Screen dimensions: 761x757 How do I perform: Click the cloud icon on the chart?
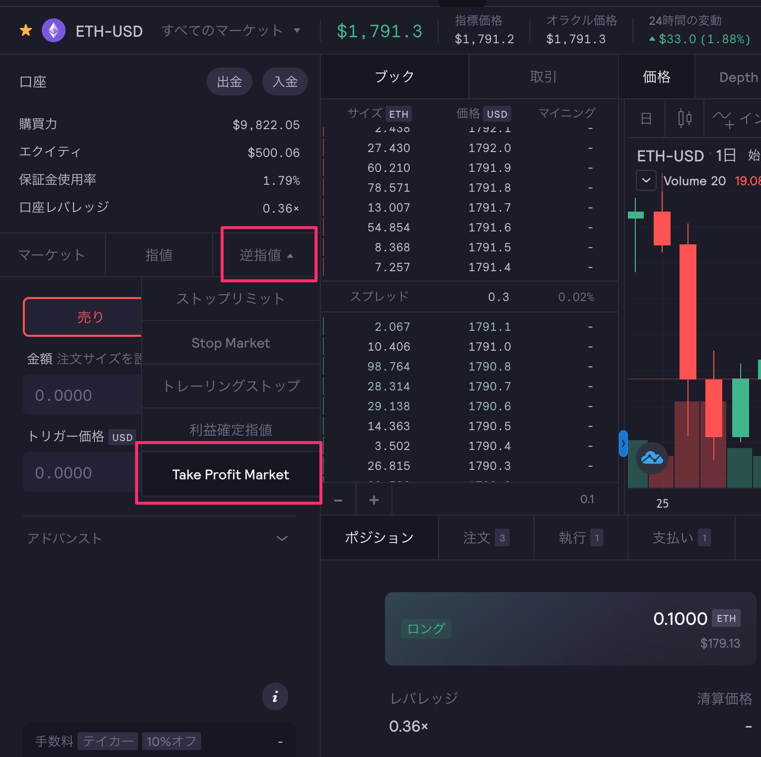[652, 457]
